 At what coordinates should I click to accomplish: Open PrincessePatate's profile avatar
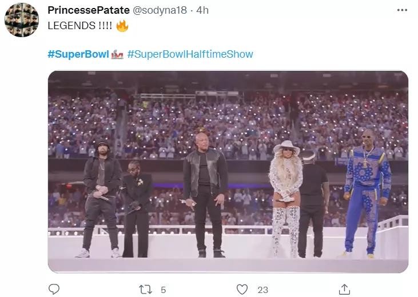(22, 20)
